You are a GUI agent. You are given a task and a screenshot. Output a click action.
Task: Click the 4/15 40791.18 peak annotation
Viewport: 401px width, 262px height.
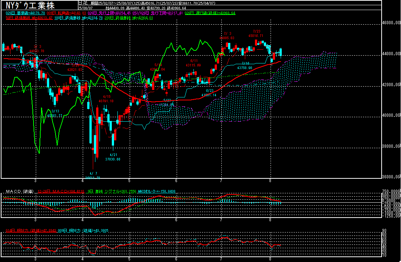(x=106, y=99)
